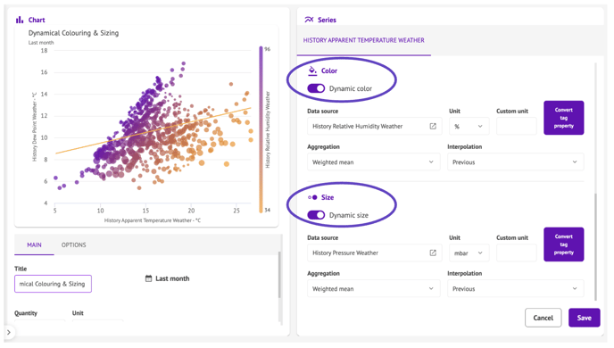Viewport: 614px width, 348px height.
Task: Expand the side panel with chevron arrow
Action: (9, 332)
